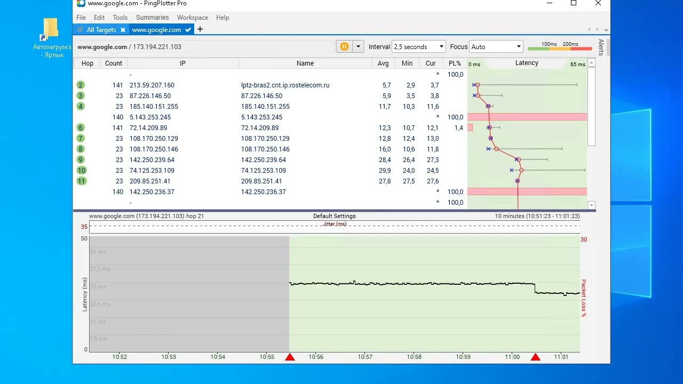Select hop 4 green circle icon
The image size is (683, 384).
(x=81, y=107)
